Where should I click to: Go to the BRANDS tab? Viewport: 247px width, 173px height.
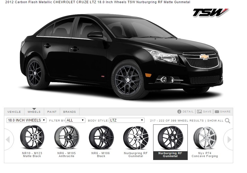click(x=69, y=112)
